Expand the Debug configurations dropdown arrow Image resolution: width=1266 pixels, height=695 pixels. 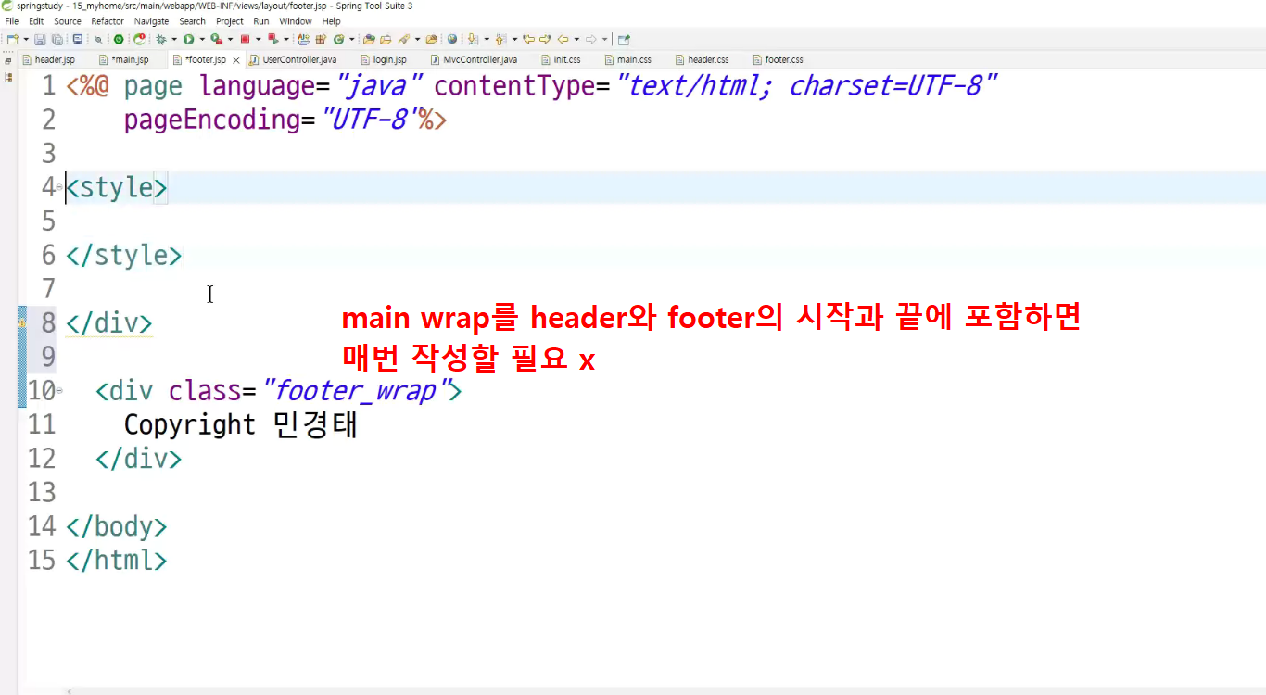173,40
